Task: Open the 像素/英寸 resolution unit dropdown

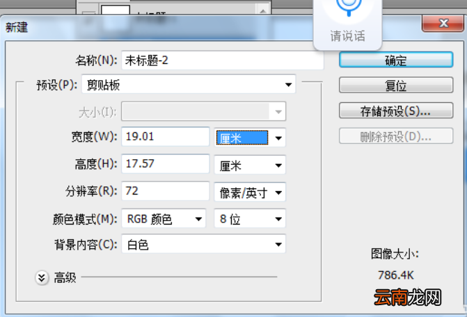Action: click(x=250, y=192)
